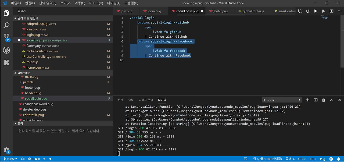Open the Source Control view with 16 changes

click(6, 37)
